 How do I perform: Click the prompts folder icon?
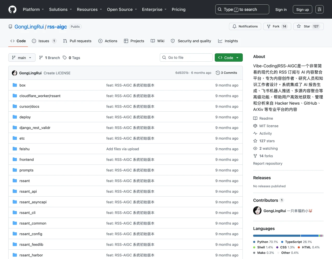(x=15, y=170)
